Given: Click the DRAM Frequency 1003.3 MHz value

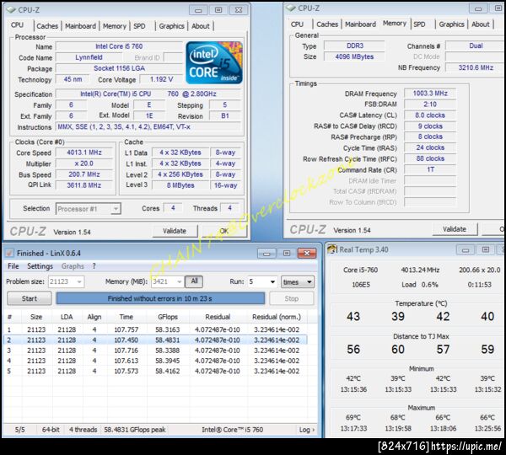Looking at the screenshot, I should coord(430,94).
